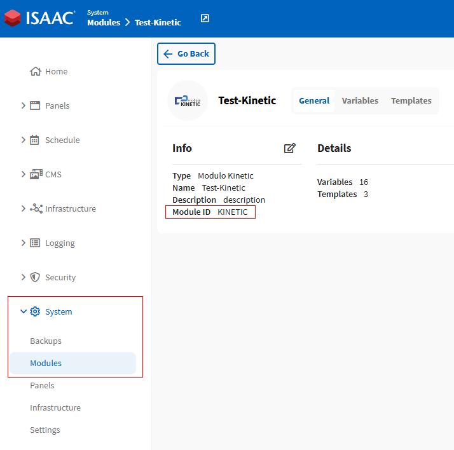Click the Schedule calendar icon
Screen dimensions: 454x450
pyautogui.click(x=34, y=140)
